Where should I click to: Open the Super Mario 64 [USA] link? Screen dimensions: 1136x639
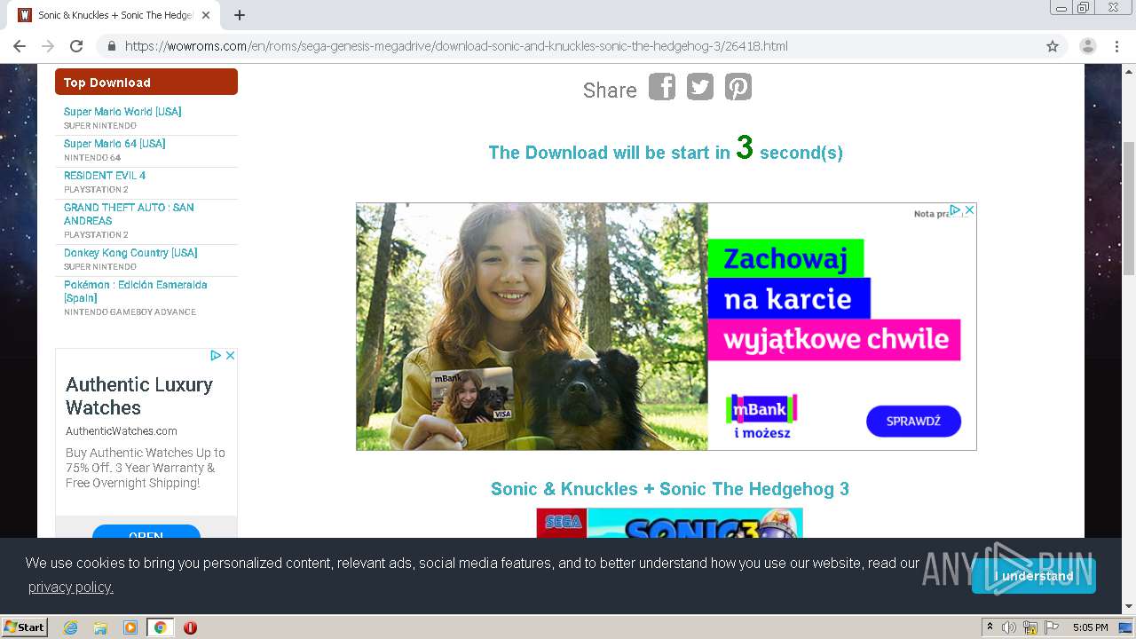(114, 144)
